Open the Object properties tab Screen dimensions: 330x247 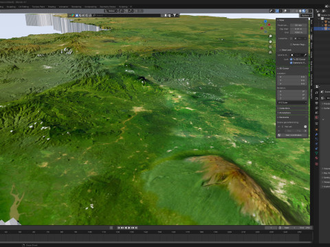pos(316,130)
